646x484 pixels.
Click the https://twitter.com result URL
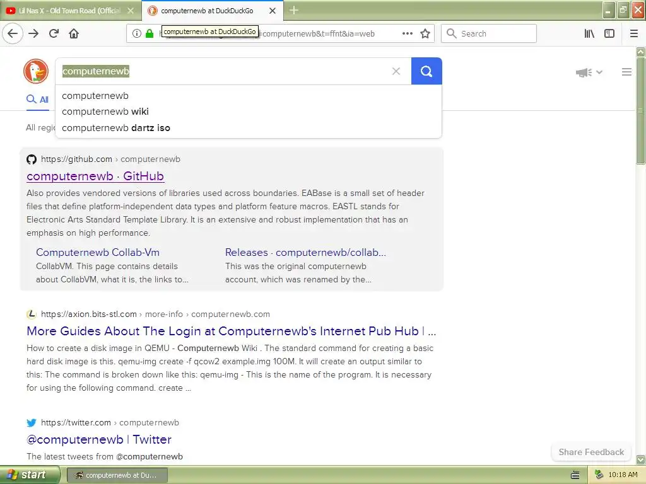pyautogui.click(x=110, y=423)
